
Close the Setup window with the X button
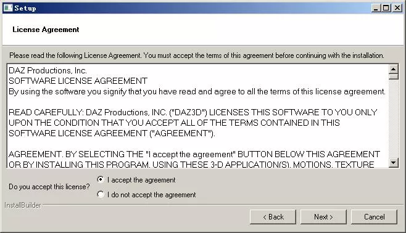(x=397, y=8)
